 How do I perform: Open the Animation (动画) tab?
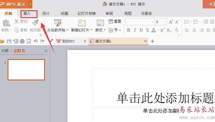click(x=64, y=13)
